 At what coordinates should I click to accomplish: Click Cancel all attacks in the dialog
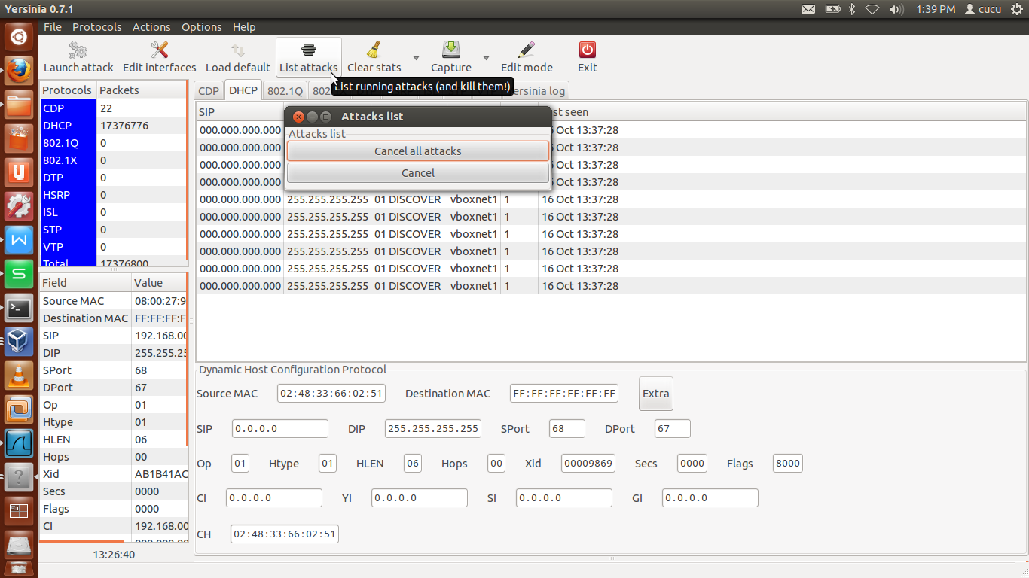(418, 151)
